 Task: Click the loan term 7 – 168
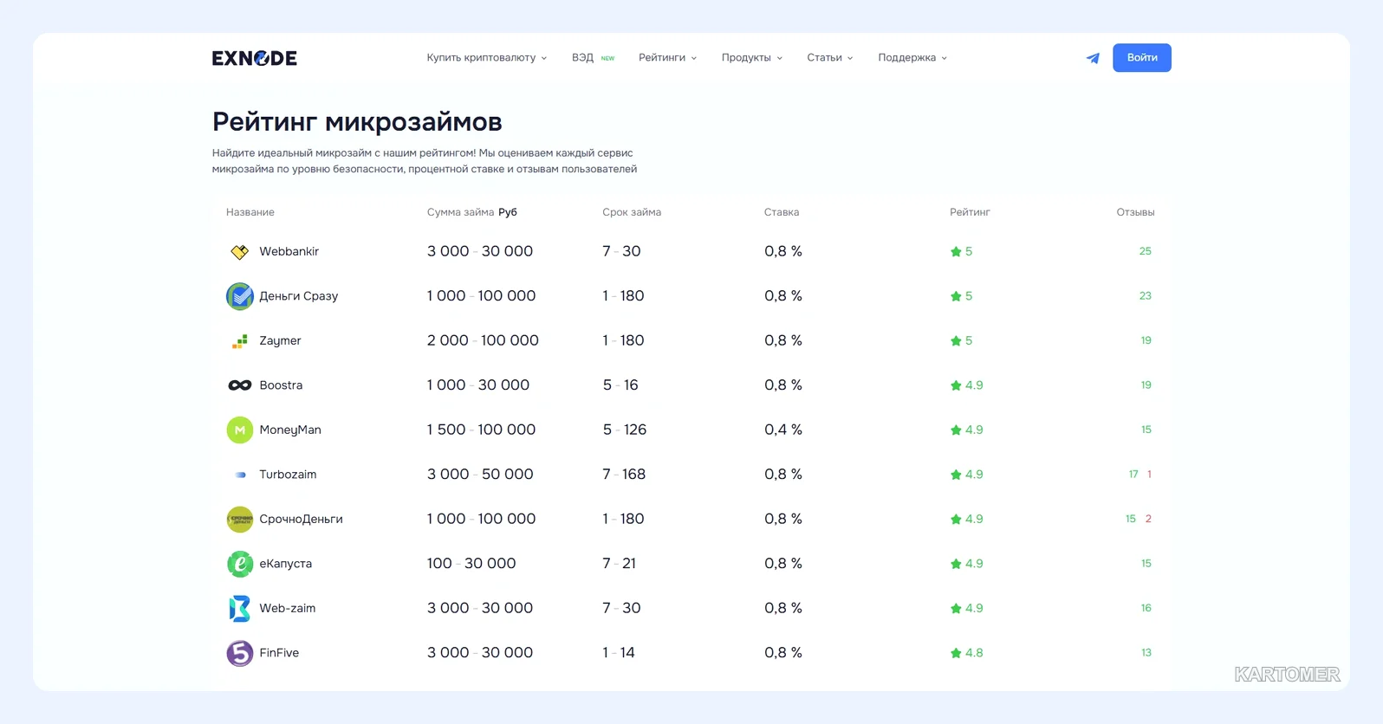pyautogui.click(x=624, y=475)
